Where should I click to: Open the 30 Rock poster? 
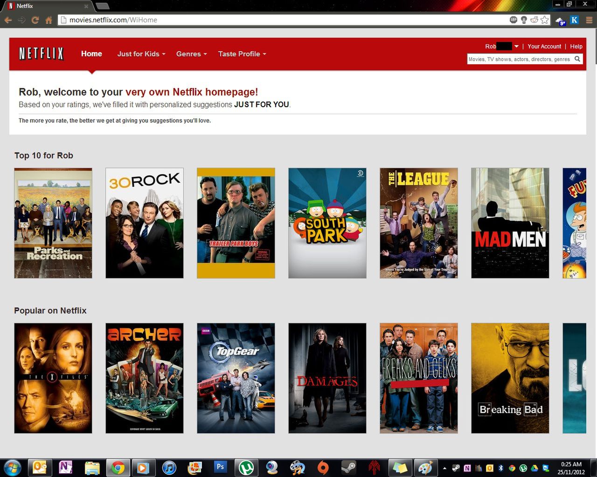coord(145,223)
